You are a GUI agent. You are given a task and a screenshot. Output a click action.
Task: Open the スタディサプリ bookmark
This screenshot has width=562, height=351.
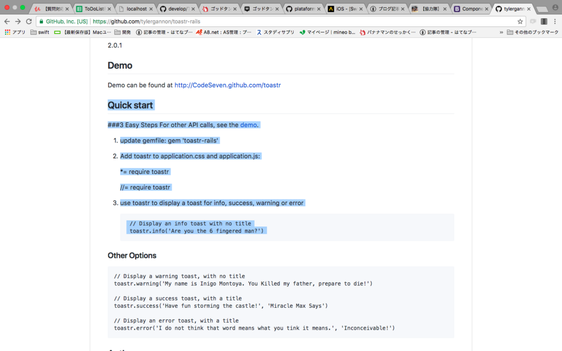(276, 32)
